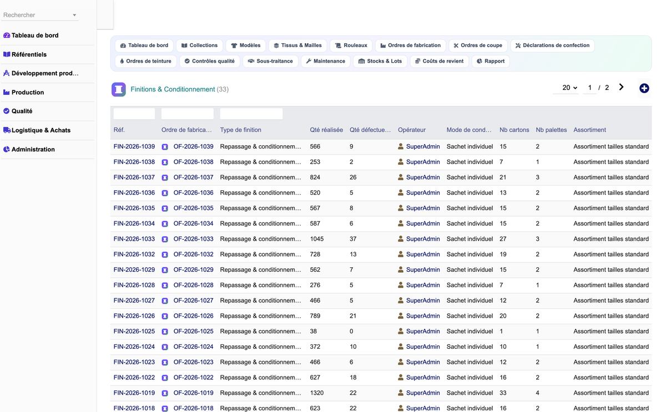Click user icon in FIN-2026-1038 row
Viewport: 666px width, 412px height.
[401, 162]
